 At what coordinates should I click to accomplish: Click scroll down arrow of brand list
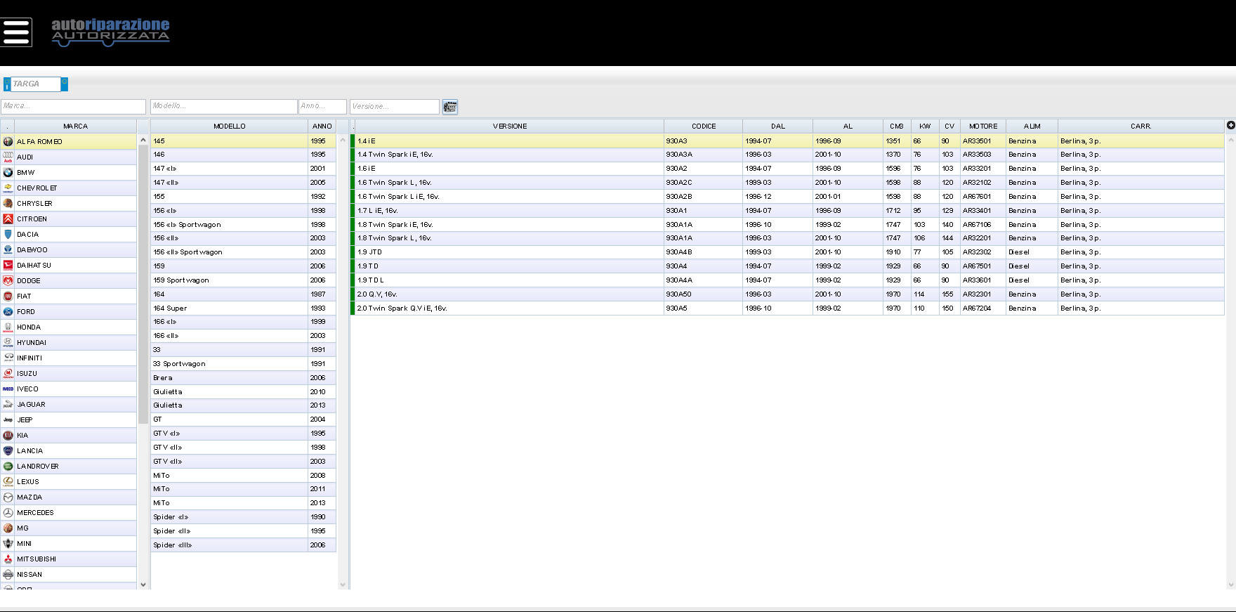(143, 585)
